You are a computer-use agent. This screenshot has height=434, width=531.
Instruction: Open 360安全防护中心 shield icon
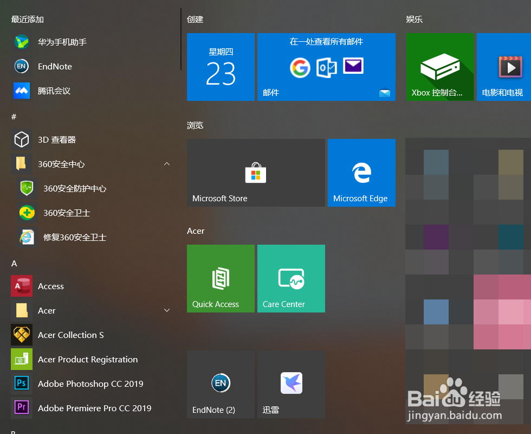point(27,188)
